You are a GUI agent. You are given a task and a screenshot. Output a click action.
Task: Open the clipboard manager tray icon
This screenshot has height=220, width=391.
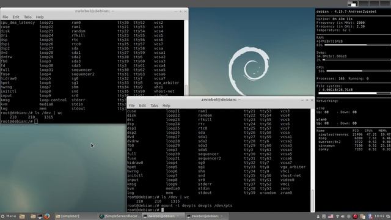pos(362,216)
